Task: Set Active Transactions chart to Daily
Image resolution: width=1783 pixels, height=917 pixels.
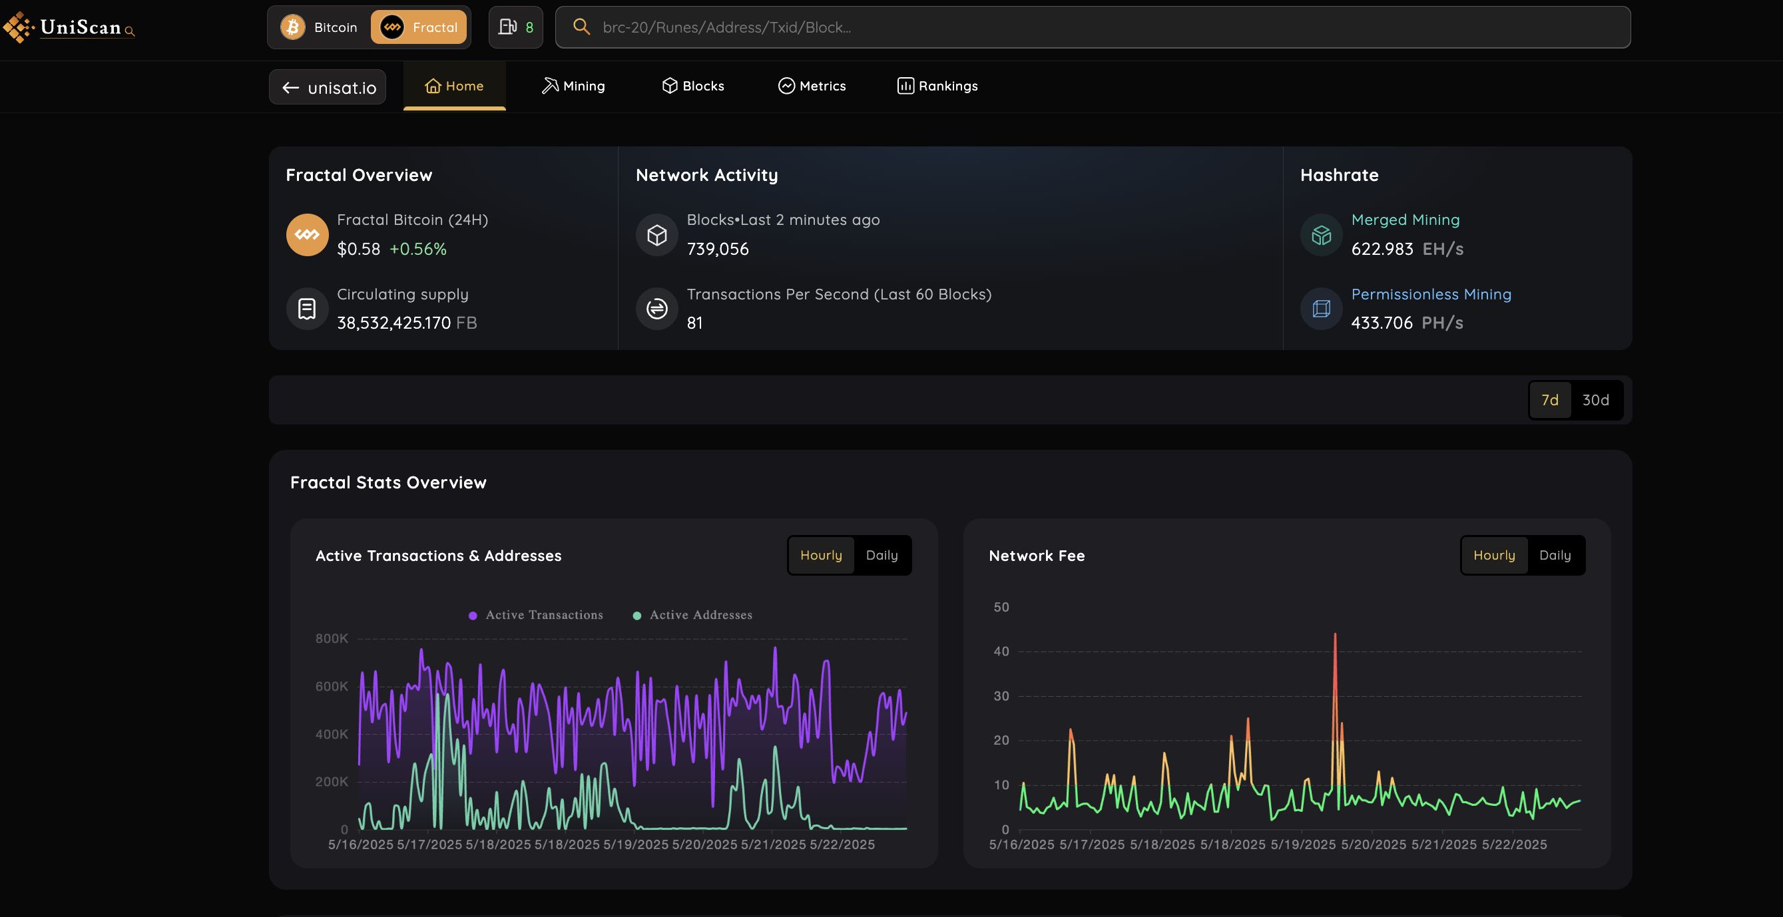Action: point(881,555)
